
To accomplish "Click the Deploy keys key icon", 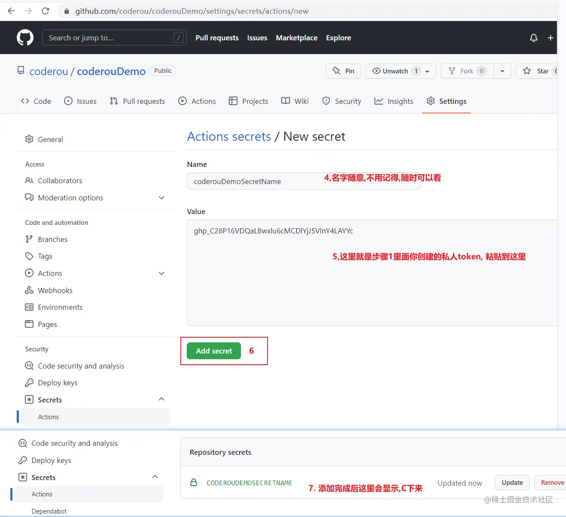I will pyautogui.click(x=29, y=383).
